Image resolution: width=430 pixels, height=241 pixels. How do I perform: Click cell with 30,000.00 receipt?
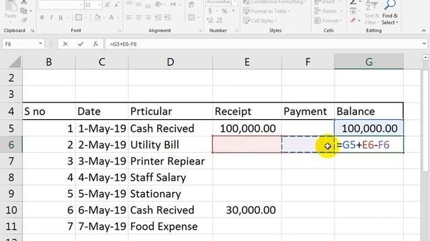point(247,210)
